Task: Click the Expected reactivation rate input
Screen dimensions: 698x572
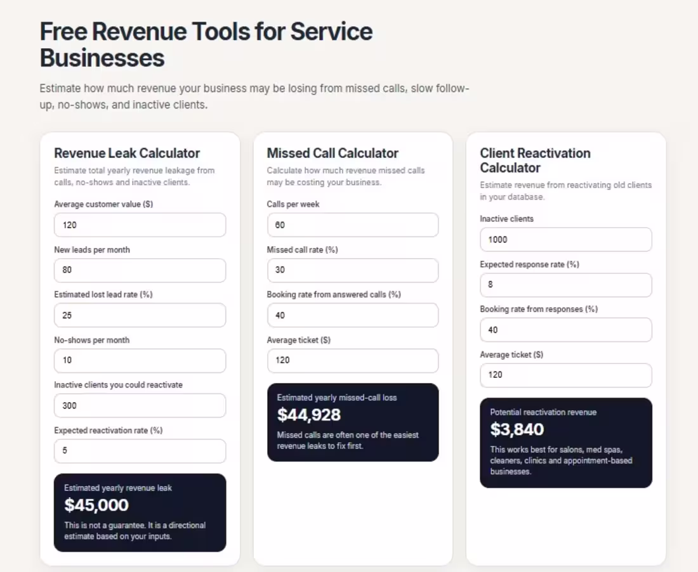Action: 140,451
